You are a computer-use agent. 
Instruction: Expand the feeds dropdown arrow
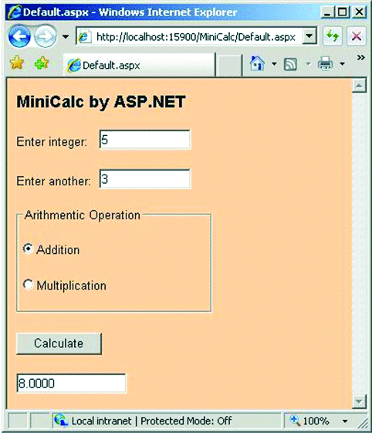pos(309,64)
